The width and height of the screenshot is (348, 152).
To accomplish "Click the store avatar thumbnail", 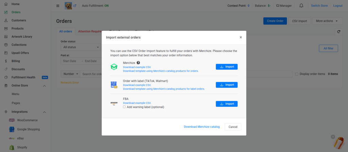I will pyautogui.click(x=68, y=6).
